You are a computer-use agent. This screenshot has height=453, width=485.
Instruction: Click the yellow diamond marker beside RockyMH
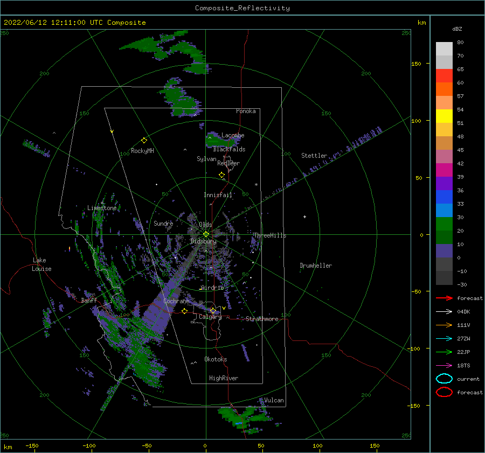pyautogui.click(x=144, y=141)
